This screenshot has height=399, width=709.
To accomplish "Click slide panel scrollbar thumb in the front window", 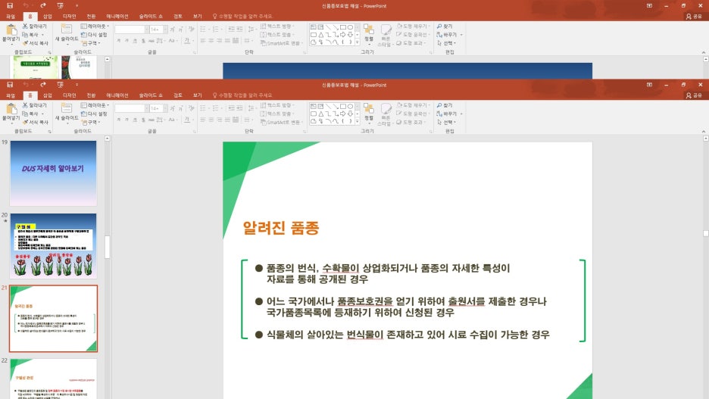I will click(x=107, y=247).
